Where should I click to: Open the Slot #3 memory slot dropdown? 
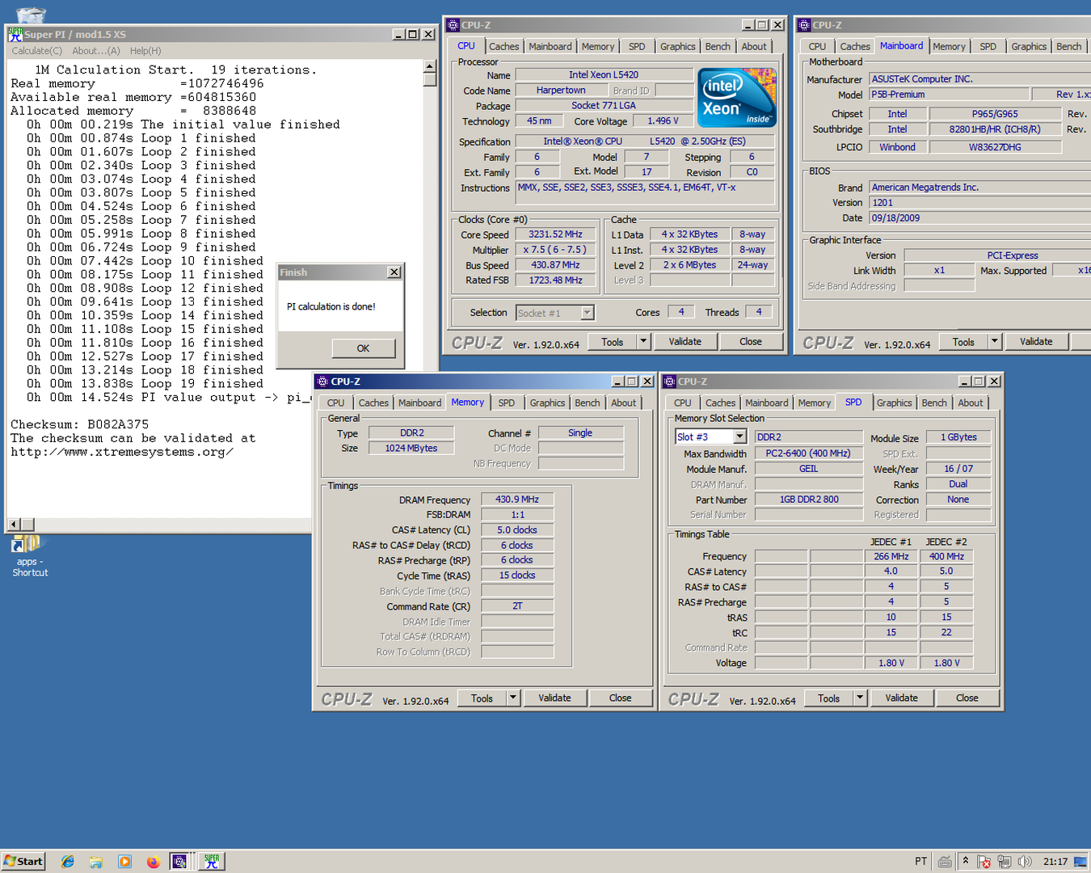pos(739,436)
